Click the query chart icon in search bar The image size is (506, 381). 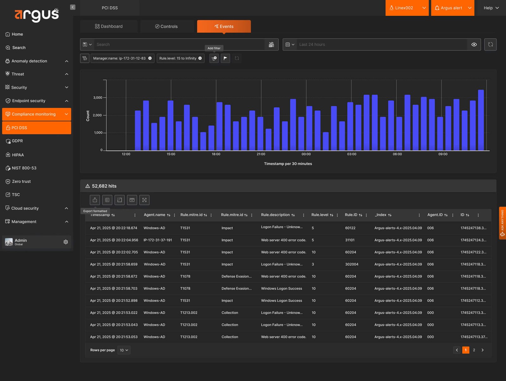(271, 45)
